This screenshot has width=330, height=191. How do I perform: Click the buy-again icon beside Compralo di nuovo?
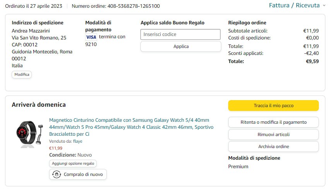[56, 174]
